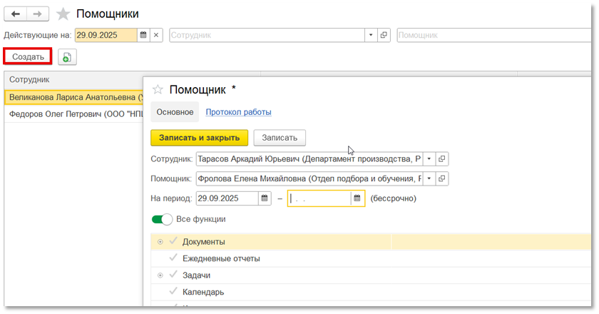Click the Записать и закрыть button
This screenshot has height=314, width=599.
click(199, 138)
